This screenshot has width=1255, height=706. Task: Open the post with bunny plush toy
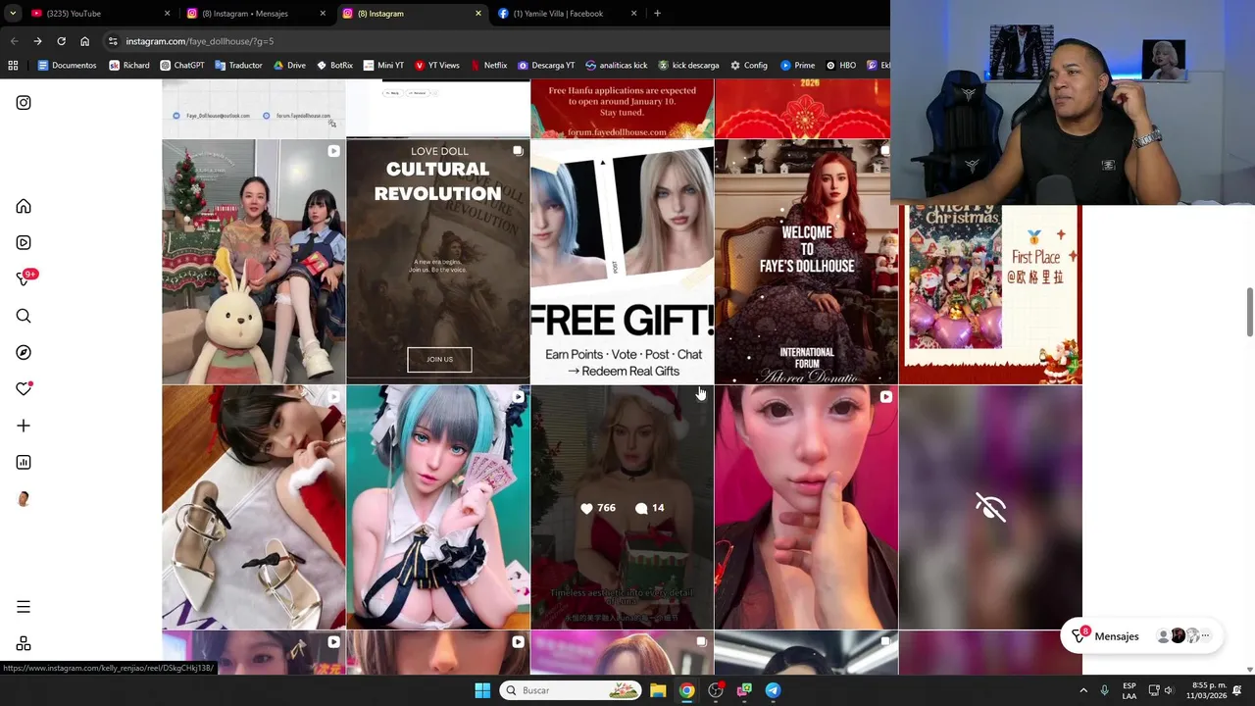[254, 261]
